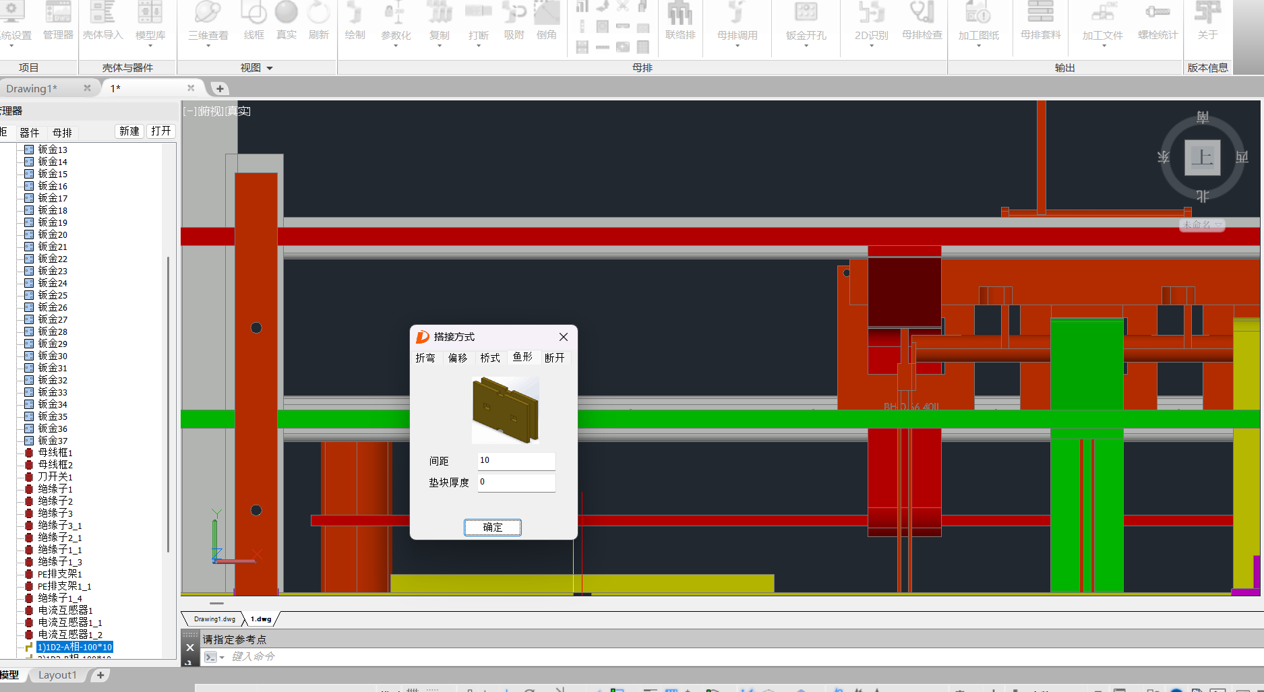
Task: Open the 母排 tab in manager panel
Action: click(62, 133)
